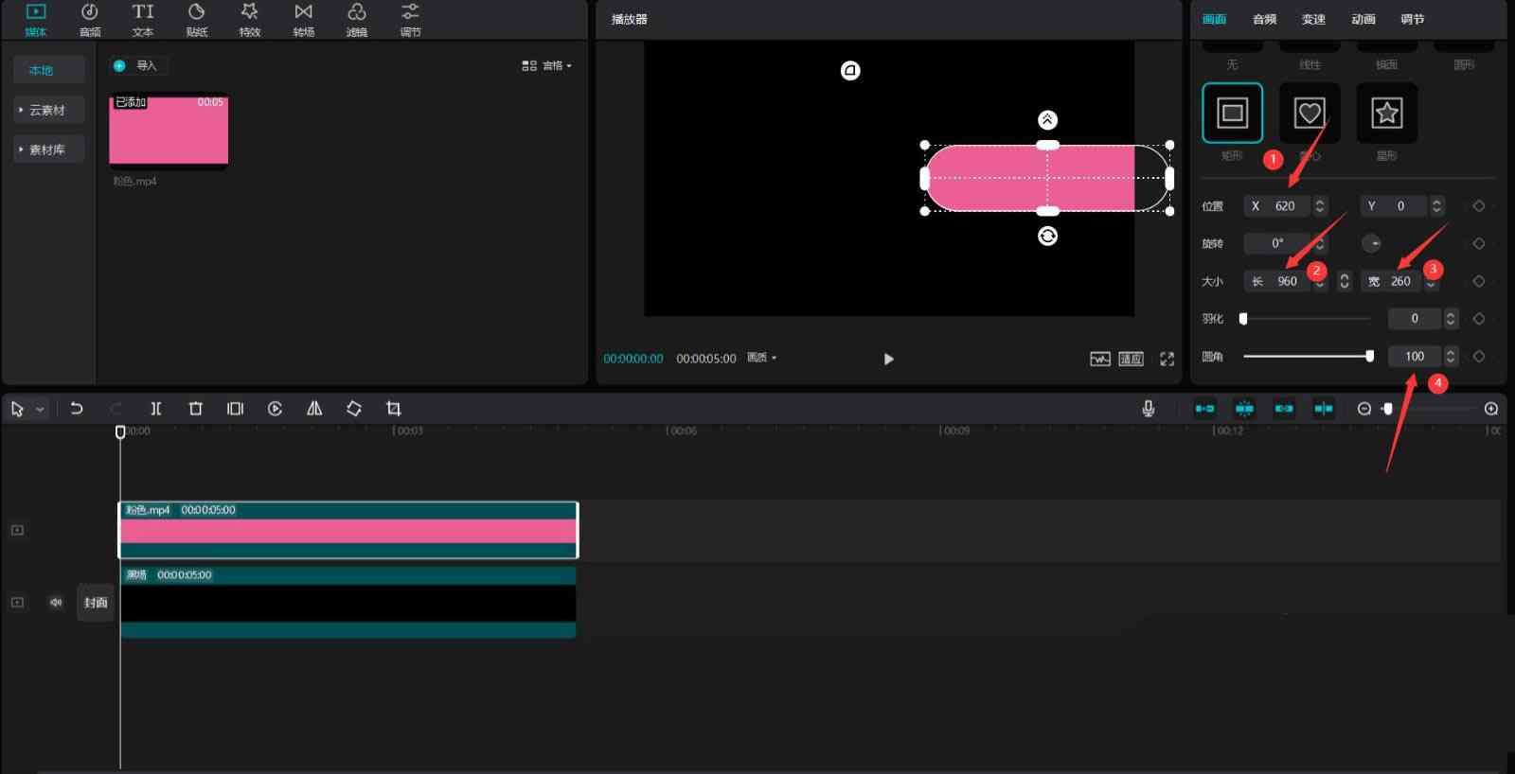
Task: Click the crop tool icon
Action: pos(394,409)
